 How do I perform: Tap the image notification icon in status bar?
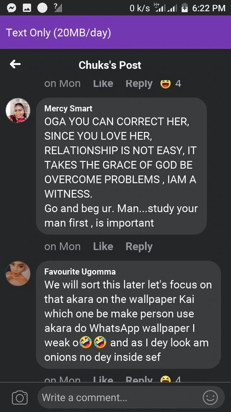(27, 8)
